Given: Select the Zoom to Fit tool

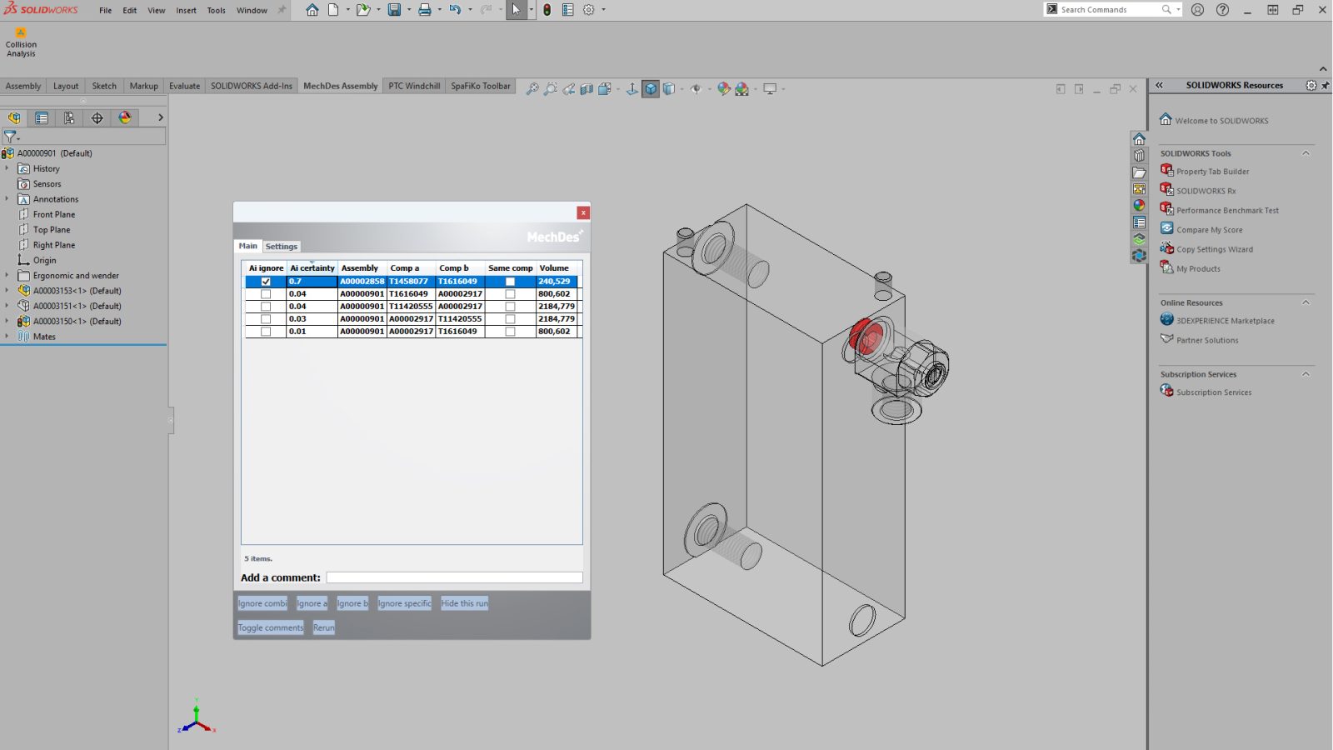Looking at the screenshot, I should 533,88.
